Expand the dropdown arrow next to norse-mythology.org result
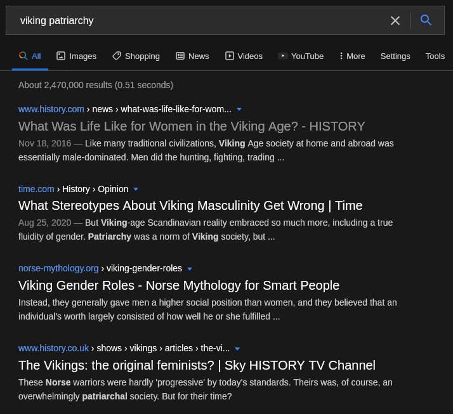Image resolution: width=453 pixels, height=414 pixels. point(190,269)
